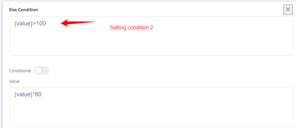The height and width of the screenshot is (128, 296).
Task: Click the {value} token in Value field
Action: tap(23, 95)
